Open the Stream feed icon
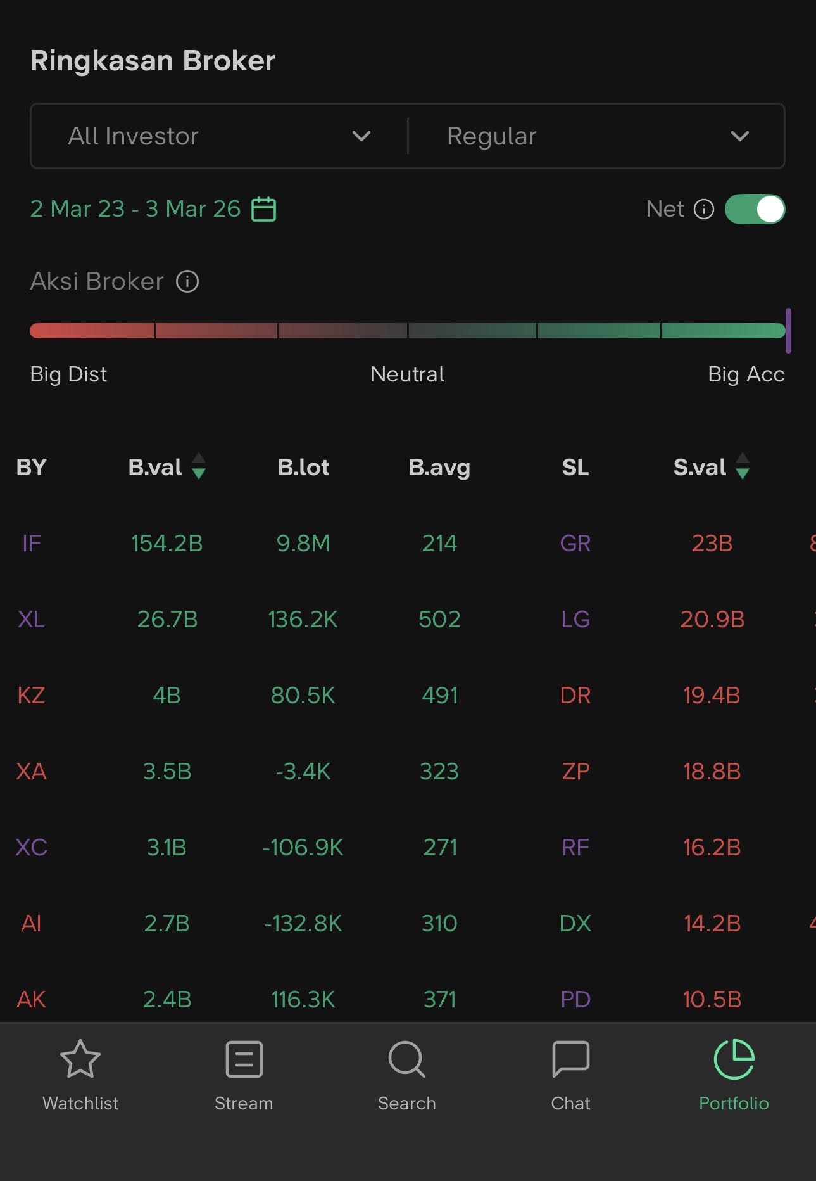Image resolution: width=816 pixels, height=1181 pixels. coord(244,1059)
